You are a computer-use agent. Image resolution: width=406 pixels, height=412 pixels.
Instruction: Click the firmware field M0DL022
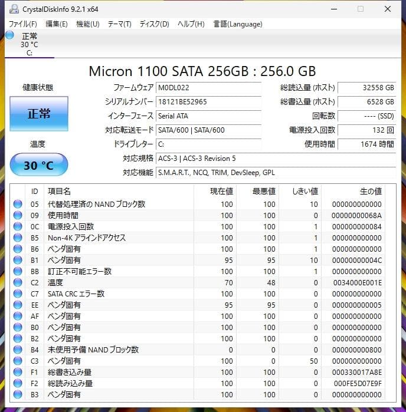[209, 88]
